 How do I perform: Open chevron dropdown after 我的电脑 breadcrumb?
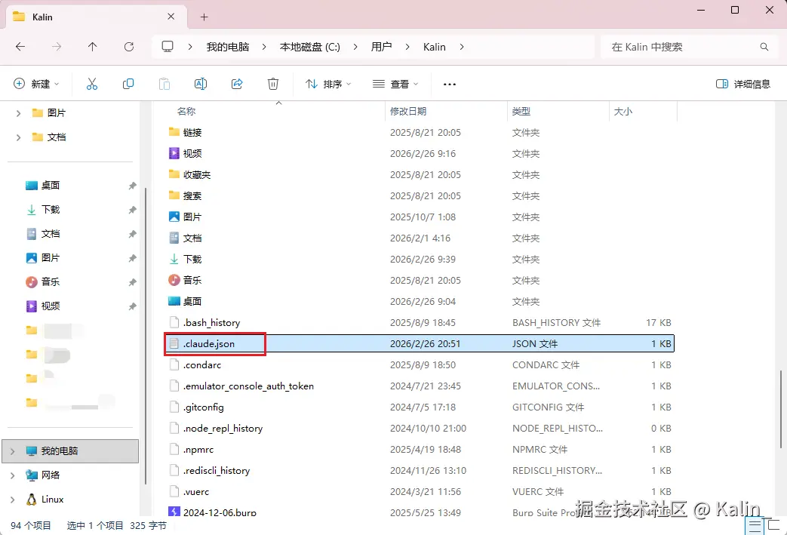[x=264, y=47]
